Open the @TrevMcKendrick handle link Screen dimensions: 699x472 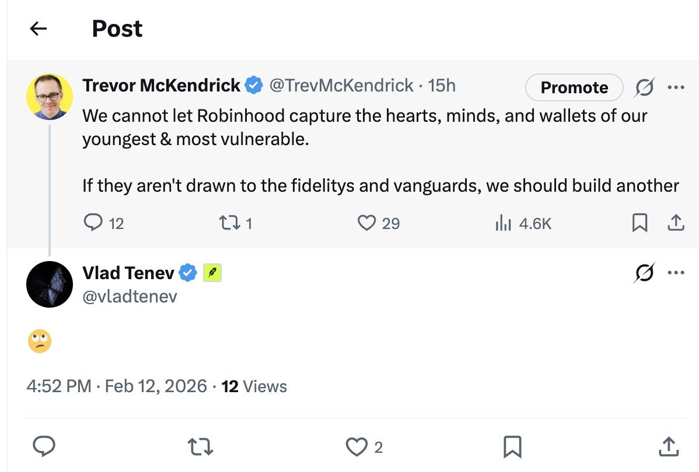click(341, 86)
